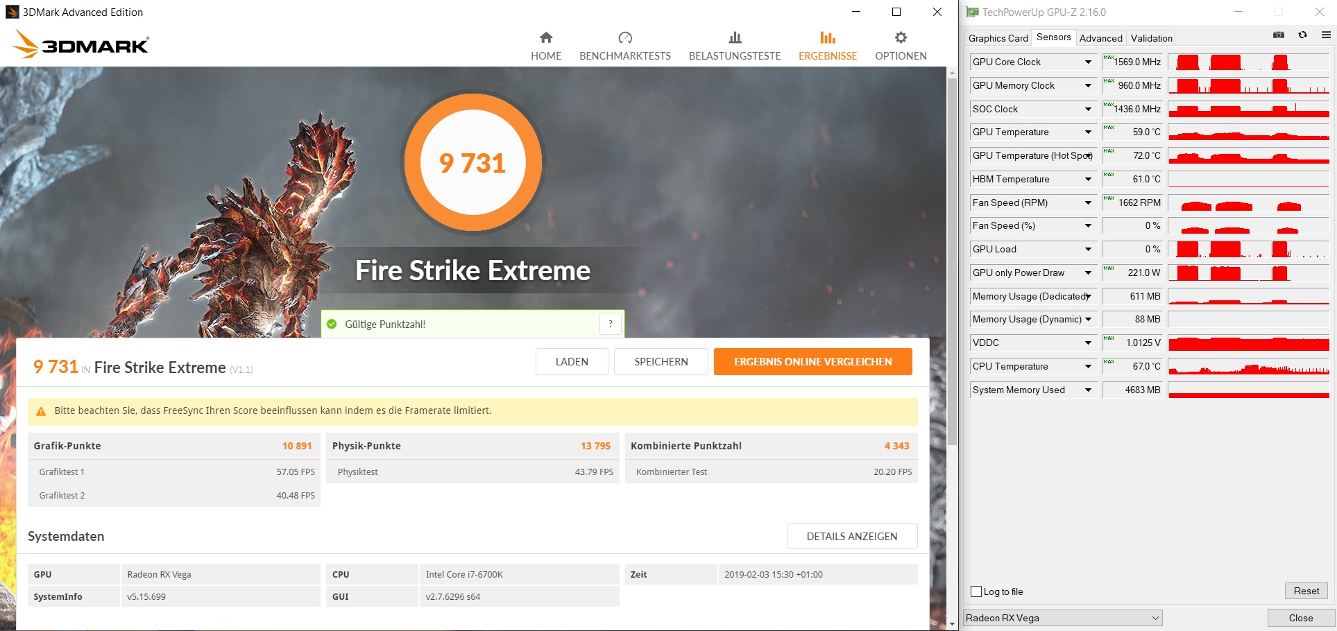The image size is (1337, 631).
Task: Expand the GPU Load sensor dropdown
Action: [x=1088, y=250]
